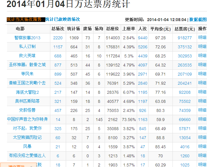The image size is (207, 167).
Task: Open 明细 for 救火英雄 row
Action: (x=202, y=56)
